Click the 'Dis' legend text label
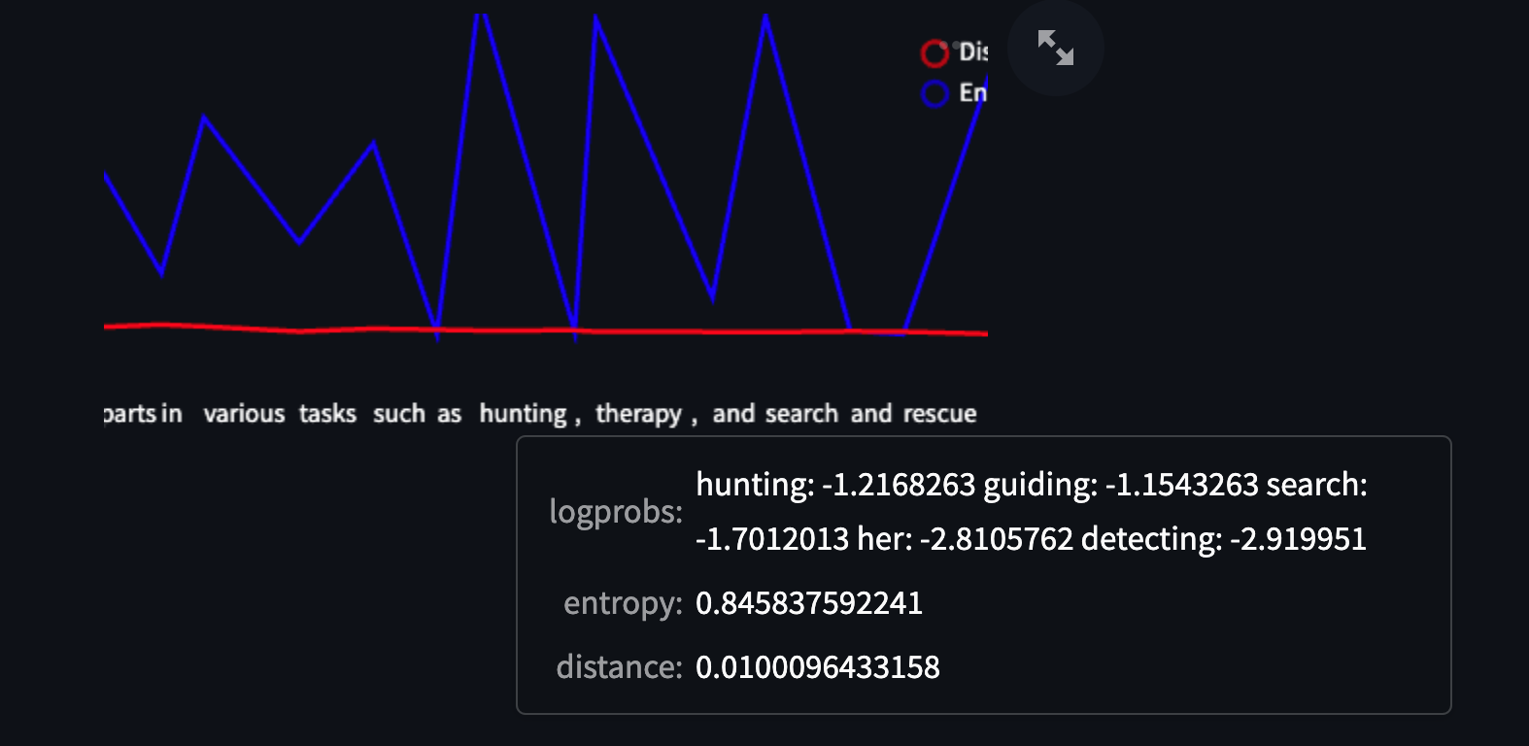Viewport: 1529px width, 746px height. pyautogui.click(x=972, y=52)
